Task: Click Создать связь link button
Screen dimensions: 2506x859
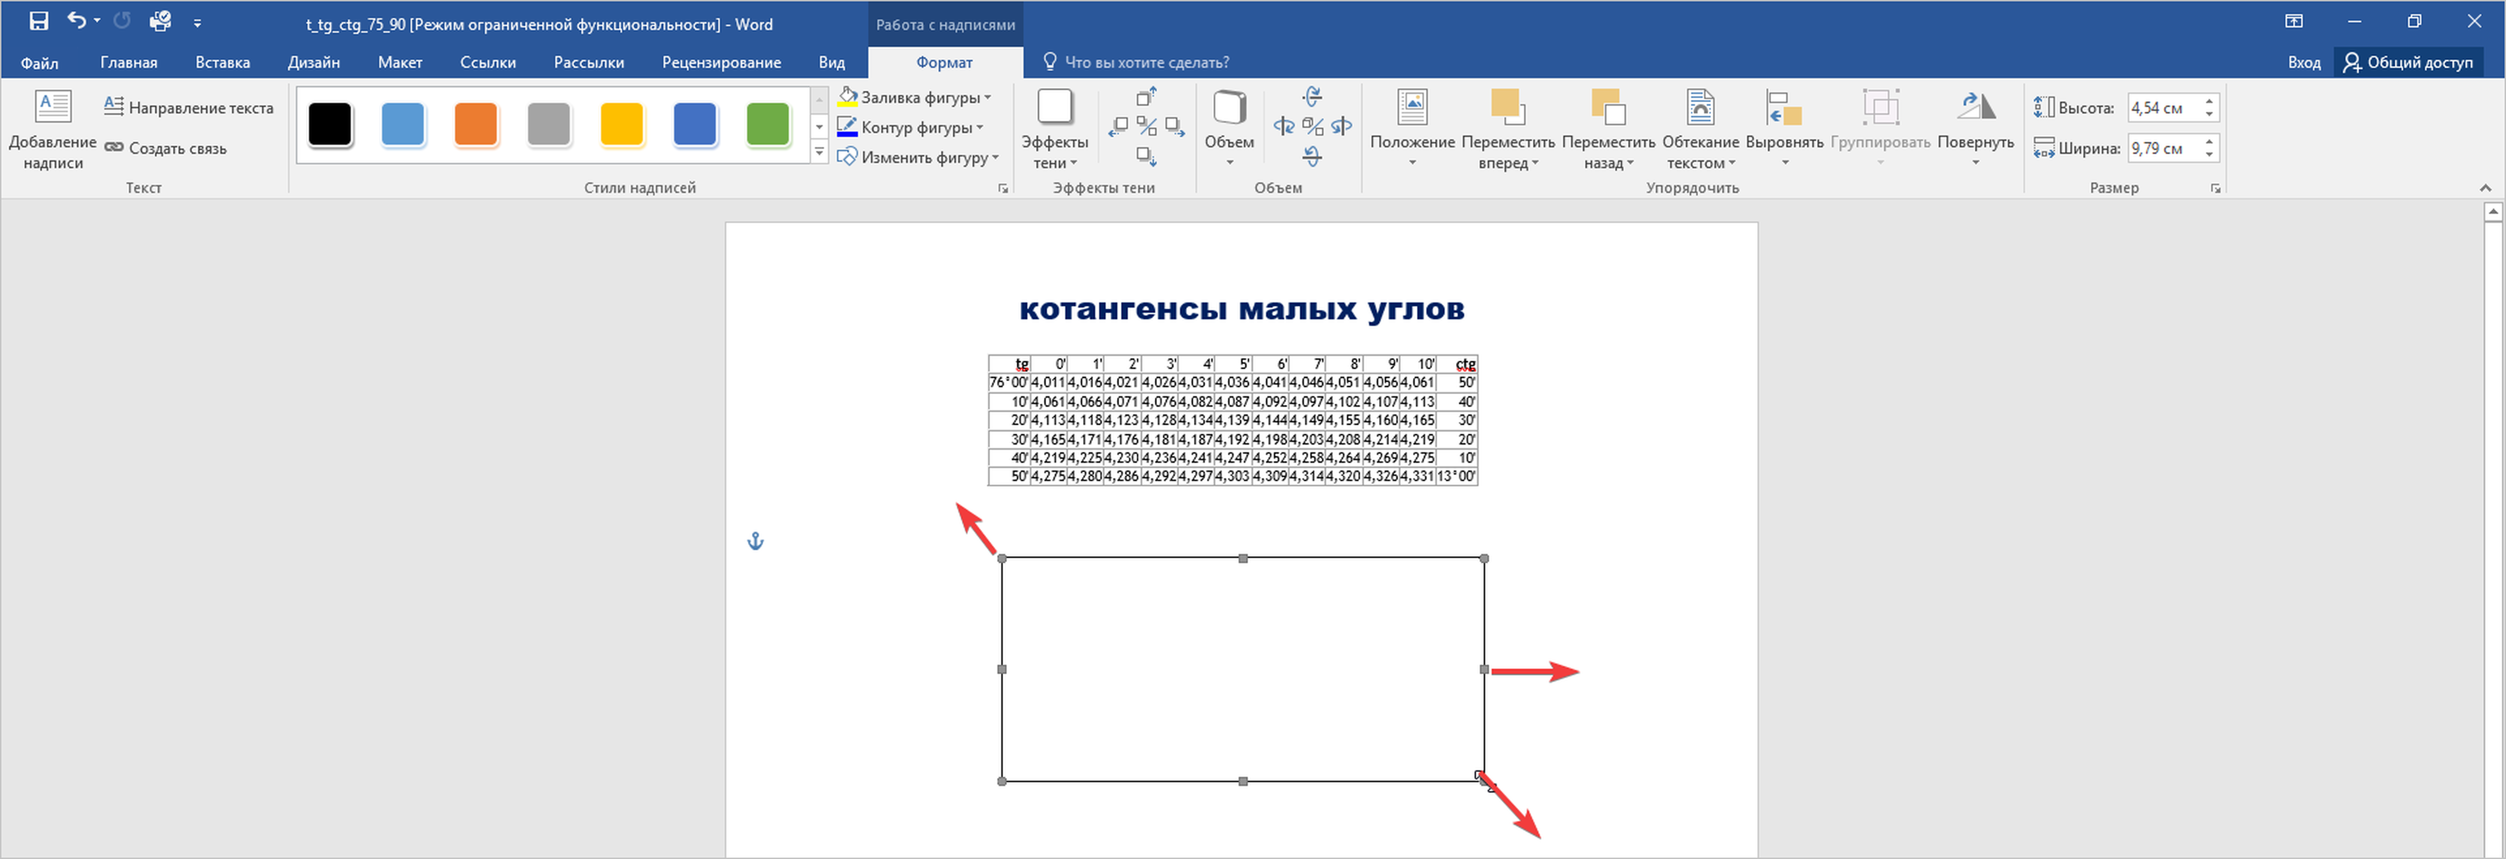Action: [165, 148]
